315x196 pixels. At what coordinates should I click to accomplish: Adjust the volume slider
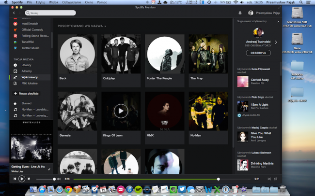(x=46, y=179)
